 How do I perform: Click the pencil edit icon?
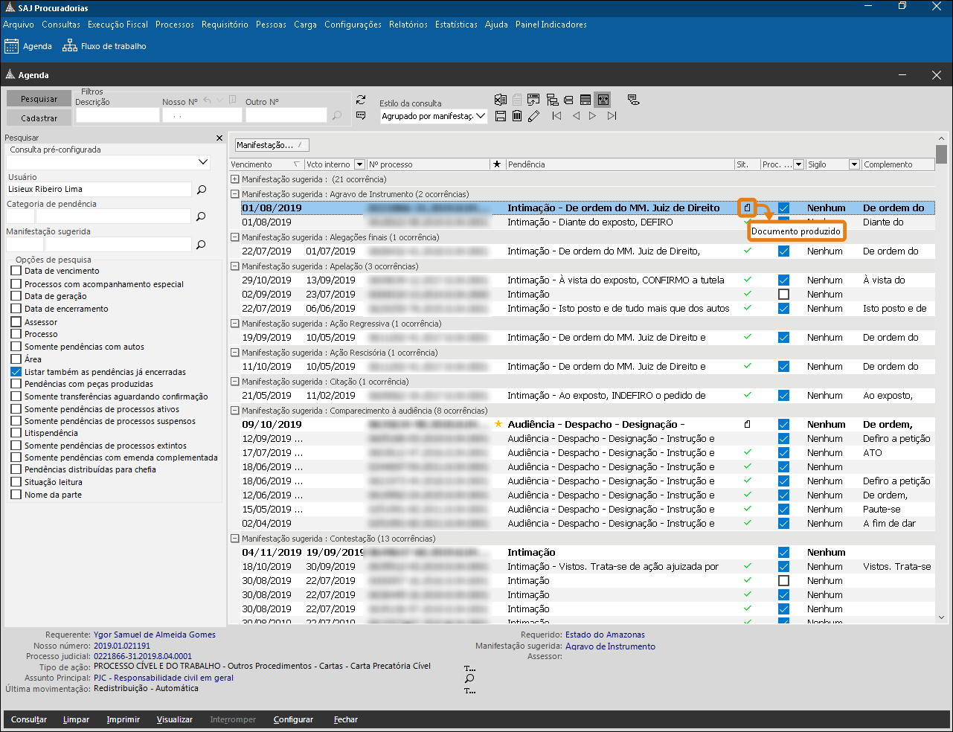point(533,116)
